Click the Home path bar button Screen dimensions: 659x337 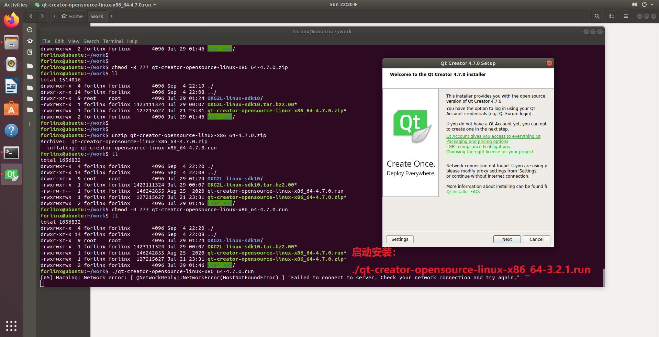coord(72,16)
